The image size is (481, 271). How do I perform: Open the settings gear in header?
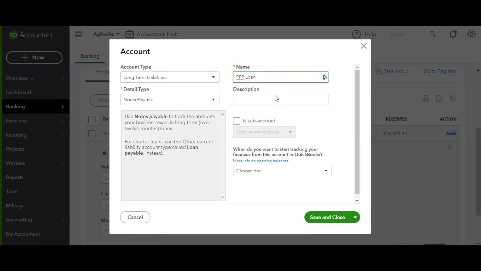point(471,34)
